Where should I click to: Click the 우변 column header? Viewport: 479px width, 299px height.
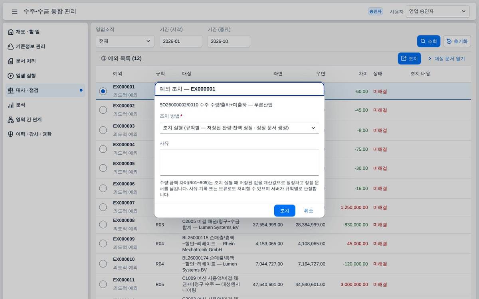point(321,74)
